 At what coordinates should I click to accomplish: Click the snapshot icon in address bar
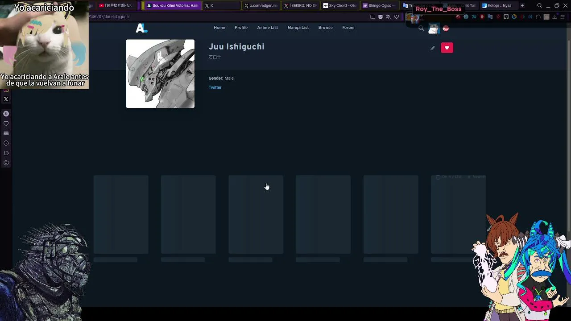372,17
